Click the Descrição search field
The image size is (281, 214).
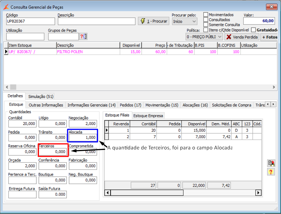click(97, 21)
